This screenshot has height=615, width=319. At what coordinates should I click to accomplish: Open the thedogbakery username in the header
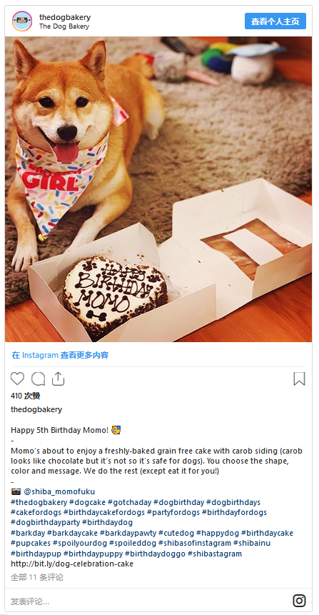pyautogui.click(x=65, y=17)
